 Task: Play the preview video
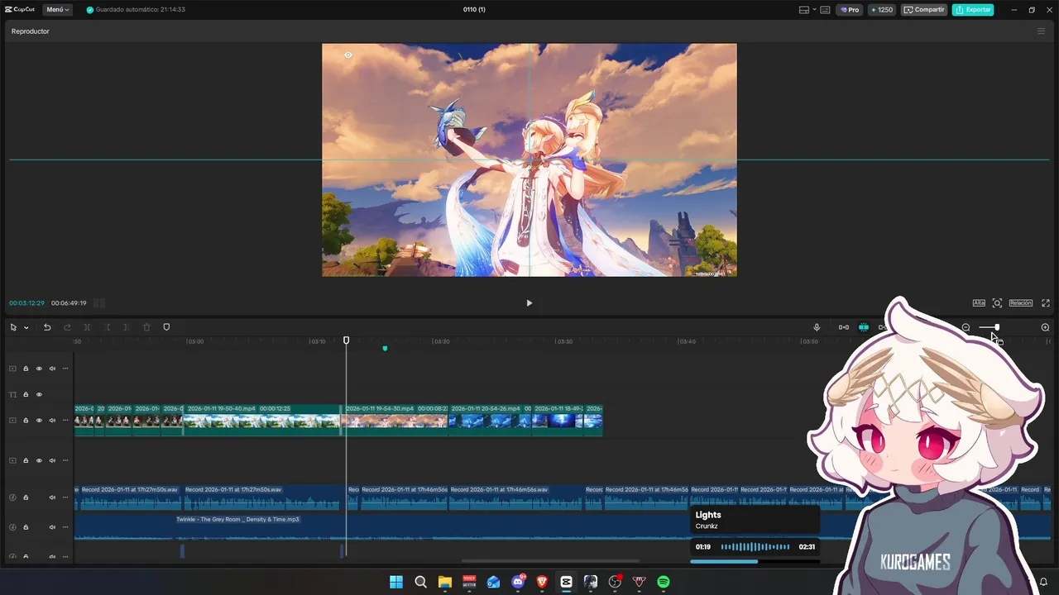pos(529,303)
